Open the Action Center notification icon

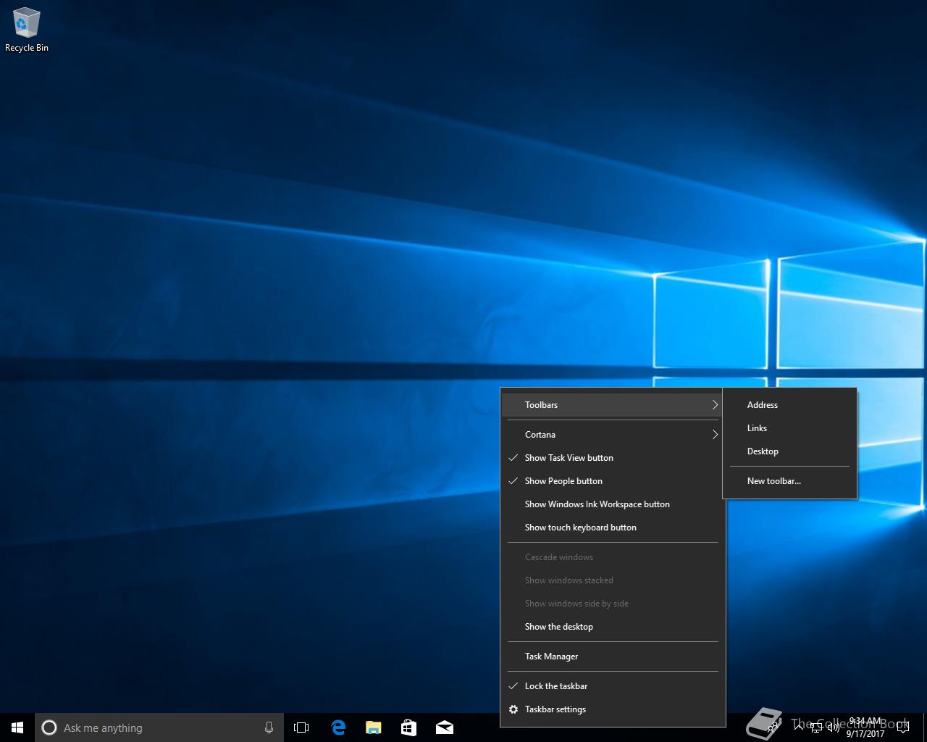(903, 728)
